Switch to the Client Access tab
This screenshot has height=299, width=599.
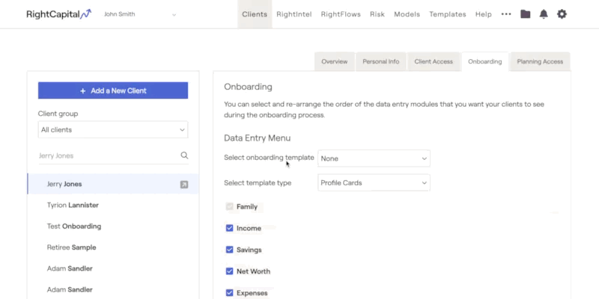(434, 61)
